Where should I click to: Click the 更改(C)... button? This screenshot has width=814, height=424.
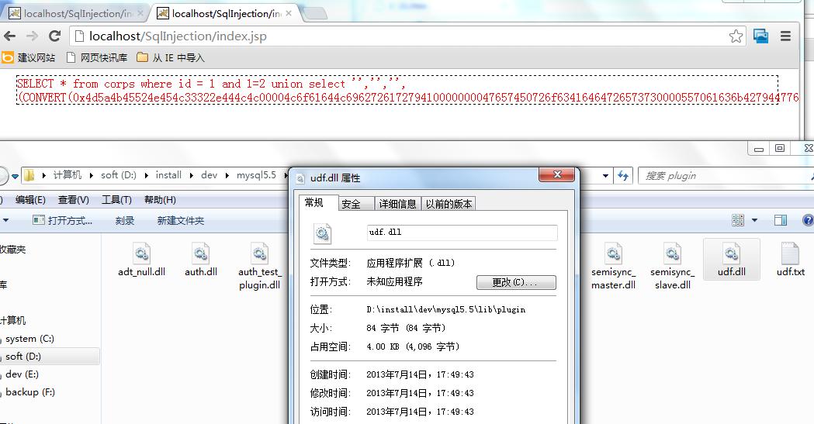516,282
